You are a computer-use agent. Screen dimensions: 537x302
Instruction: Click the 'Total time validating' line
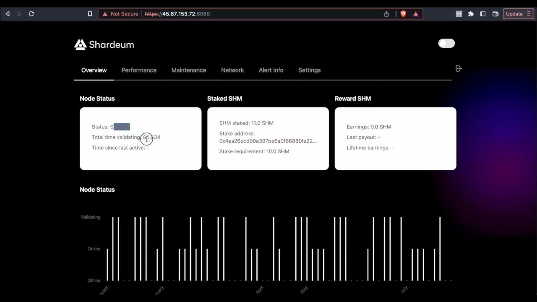(126, 137)
